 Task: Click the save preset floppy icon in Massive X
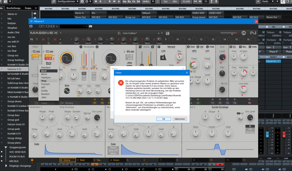(x=168, y=33)
